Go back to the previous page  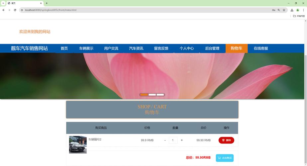pos(4,10)
